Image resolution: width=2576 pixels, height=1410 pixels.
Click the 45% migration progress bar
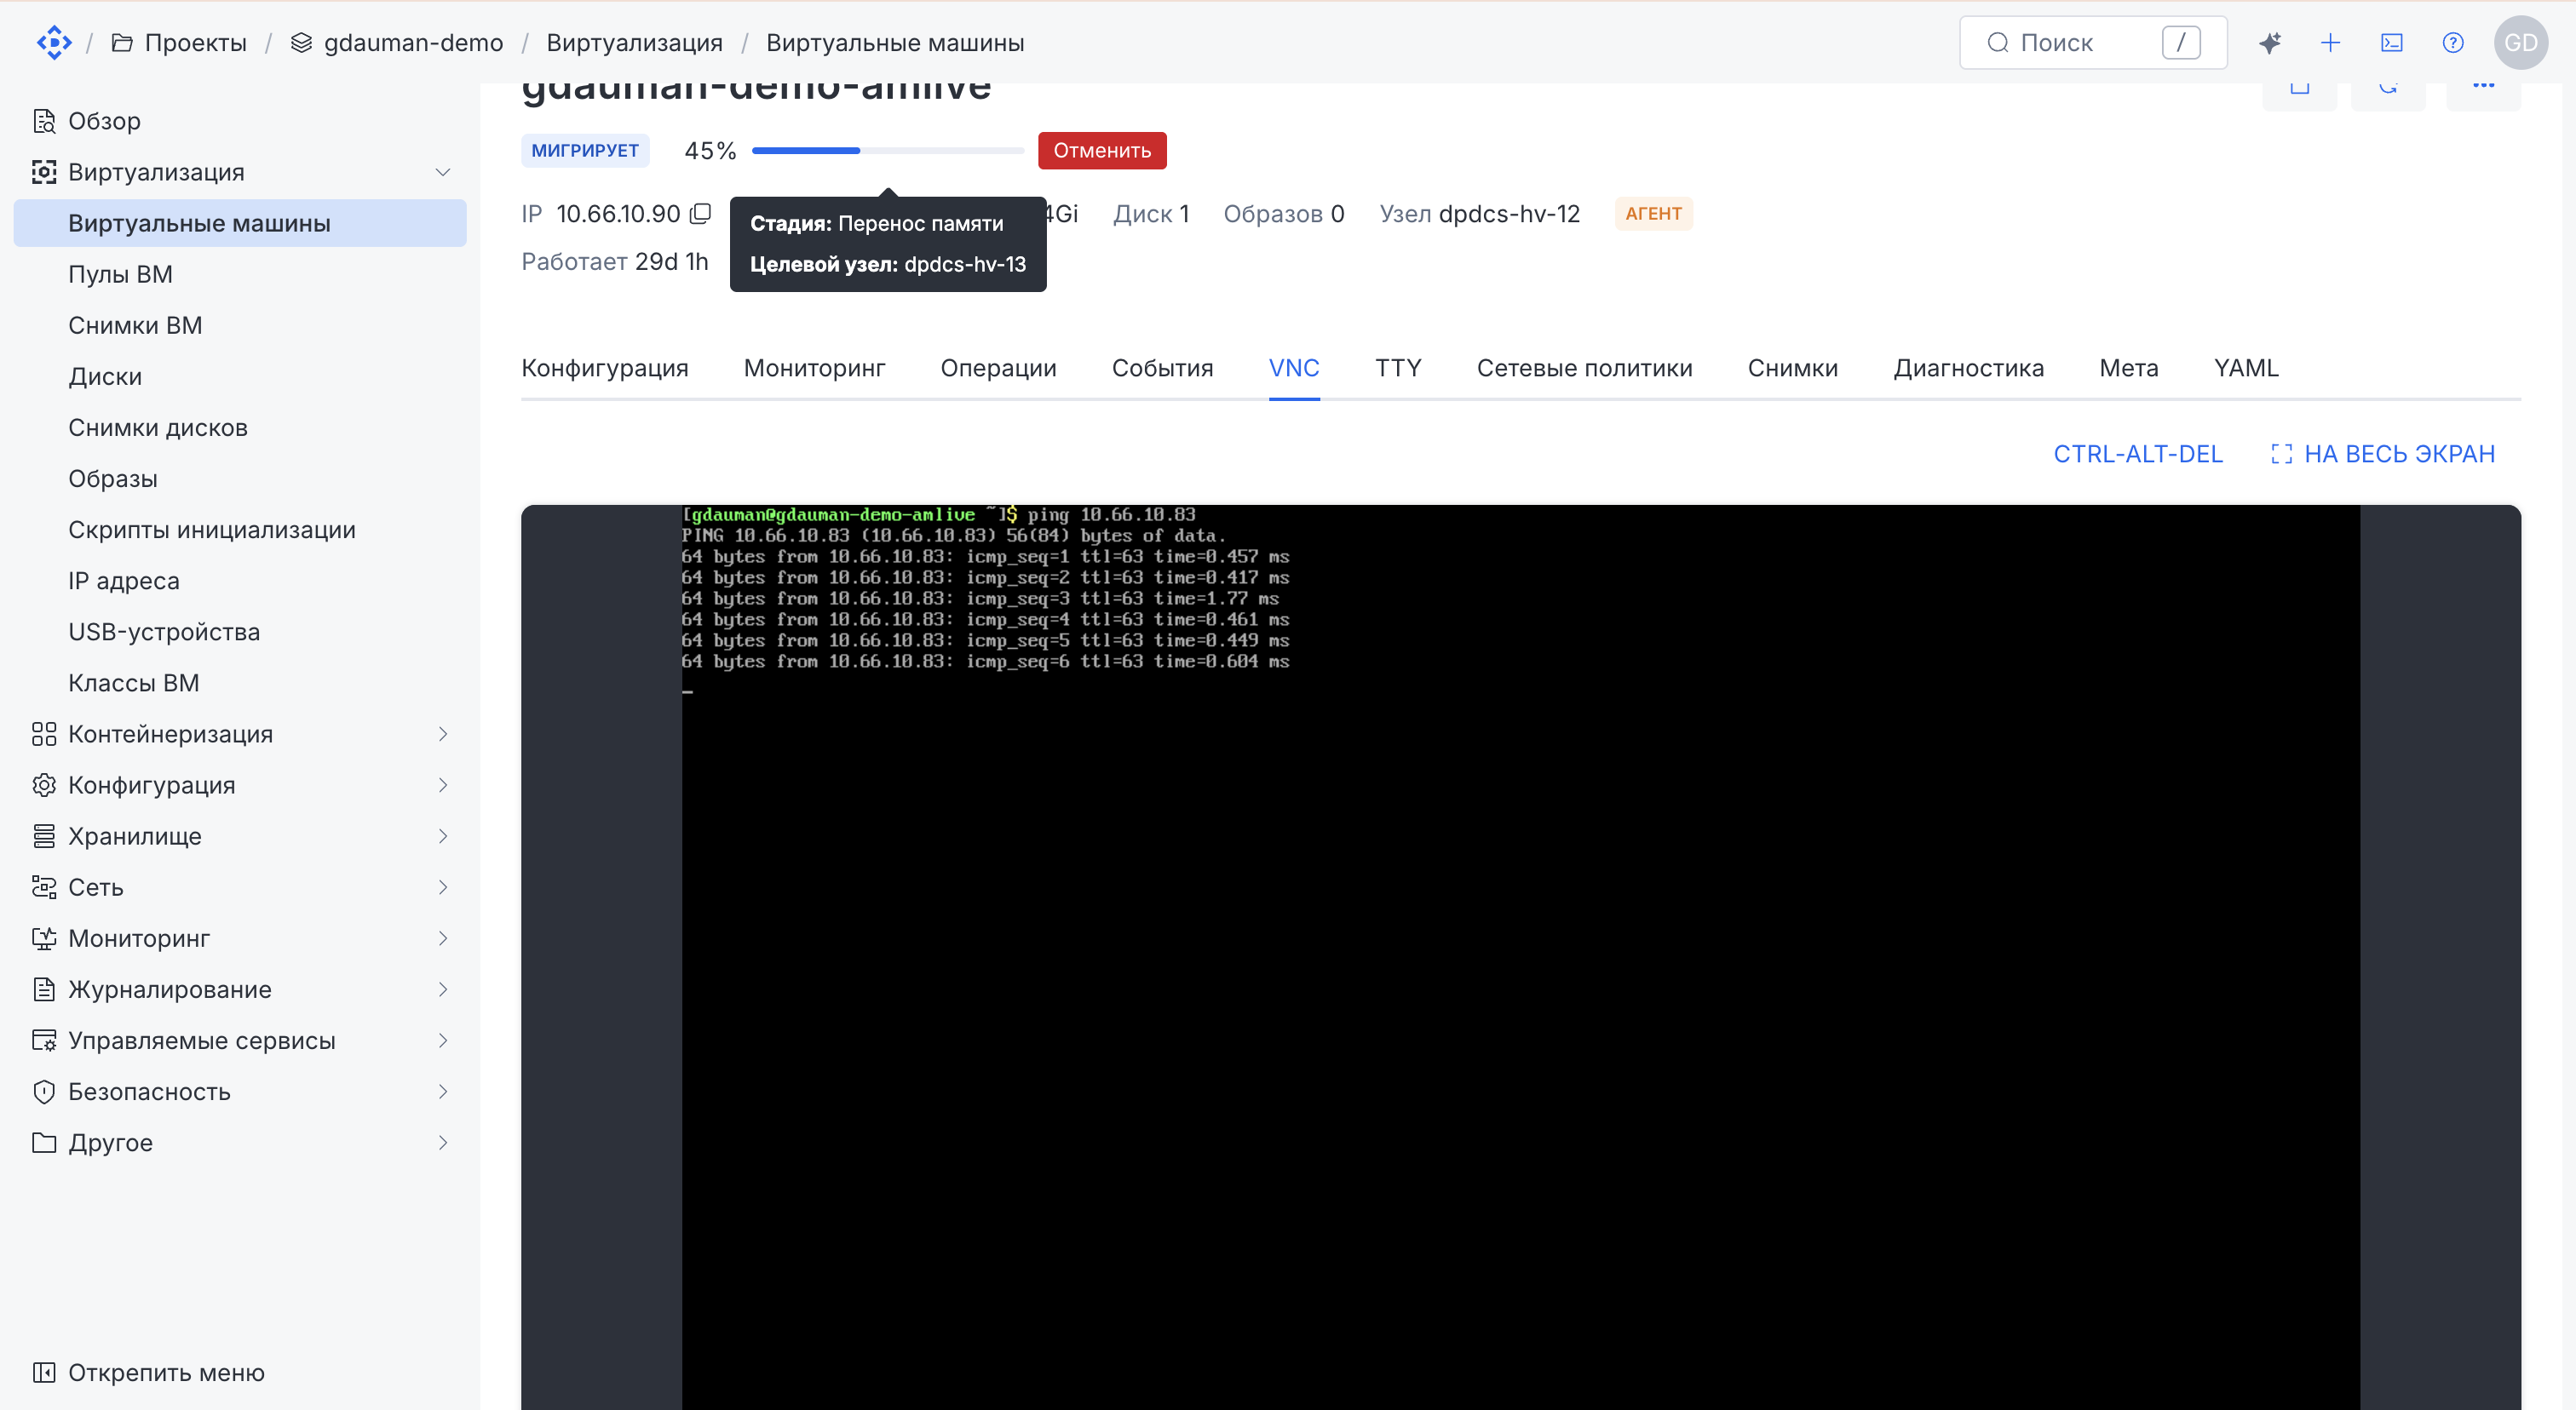tap(887, 151)
